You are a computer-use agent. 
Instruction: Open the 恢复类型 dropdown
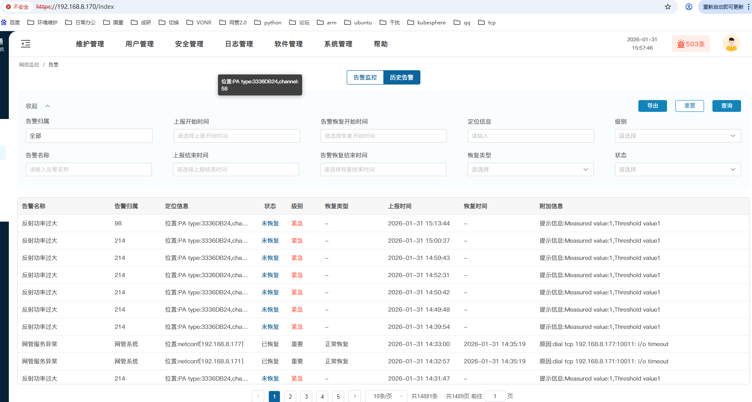pos(530,169)
